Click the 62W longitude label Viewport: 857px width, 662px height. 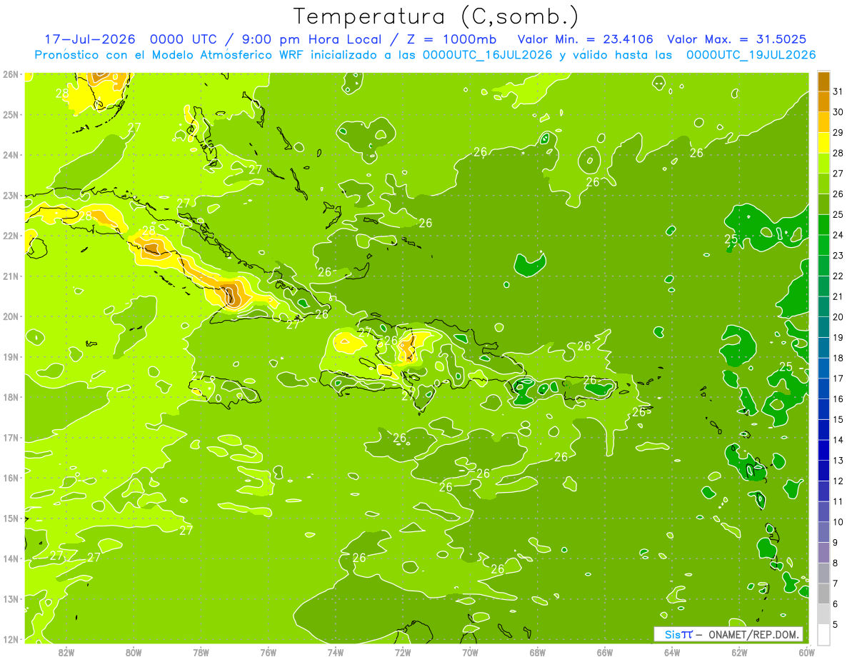[739, 652]
